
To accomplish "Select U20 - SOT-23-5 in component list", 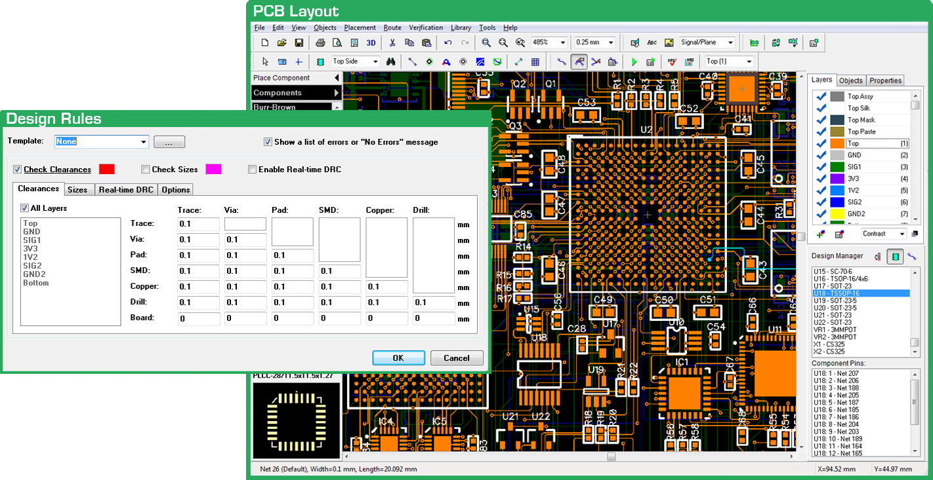I will pos(836,308).
